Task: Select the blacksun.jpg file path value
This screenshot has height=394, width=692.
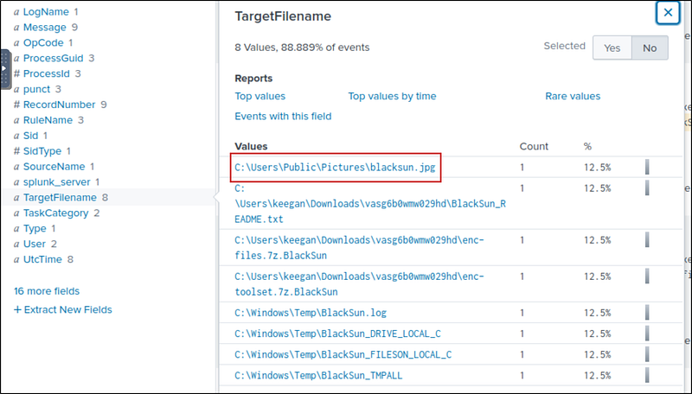Action: [x=335, y=168]
